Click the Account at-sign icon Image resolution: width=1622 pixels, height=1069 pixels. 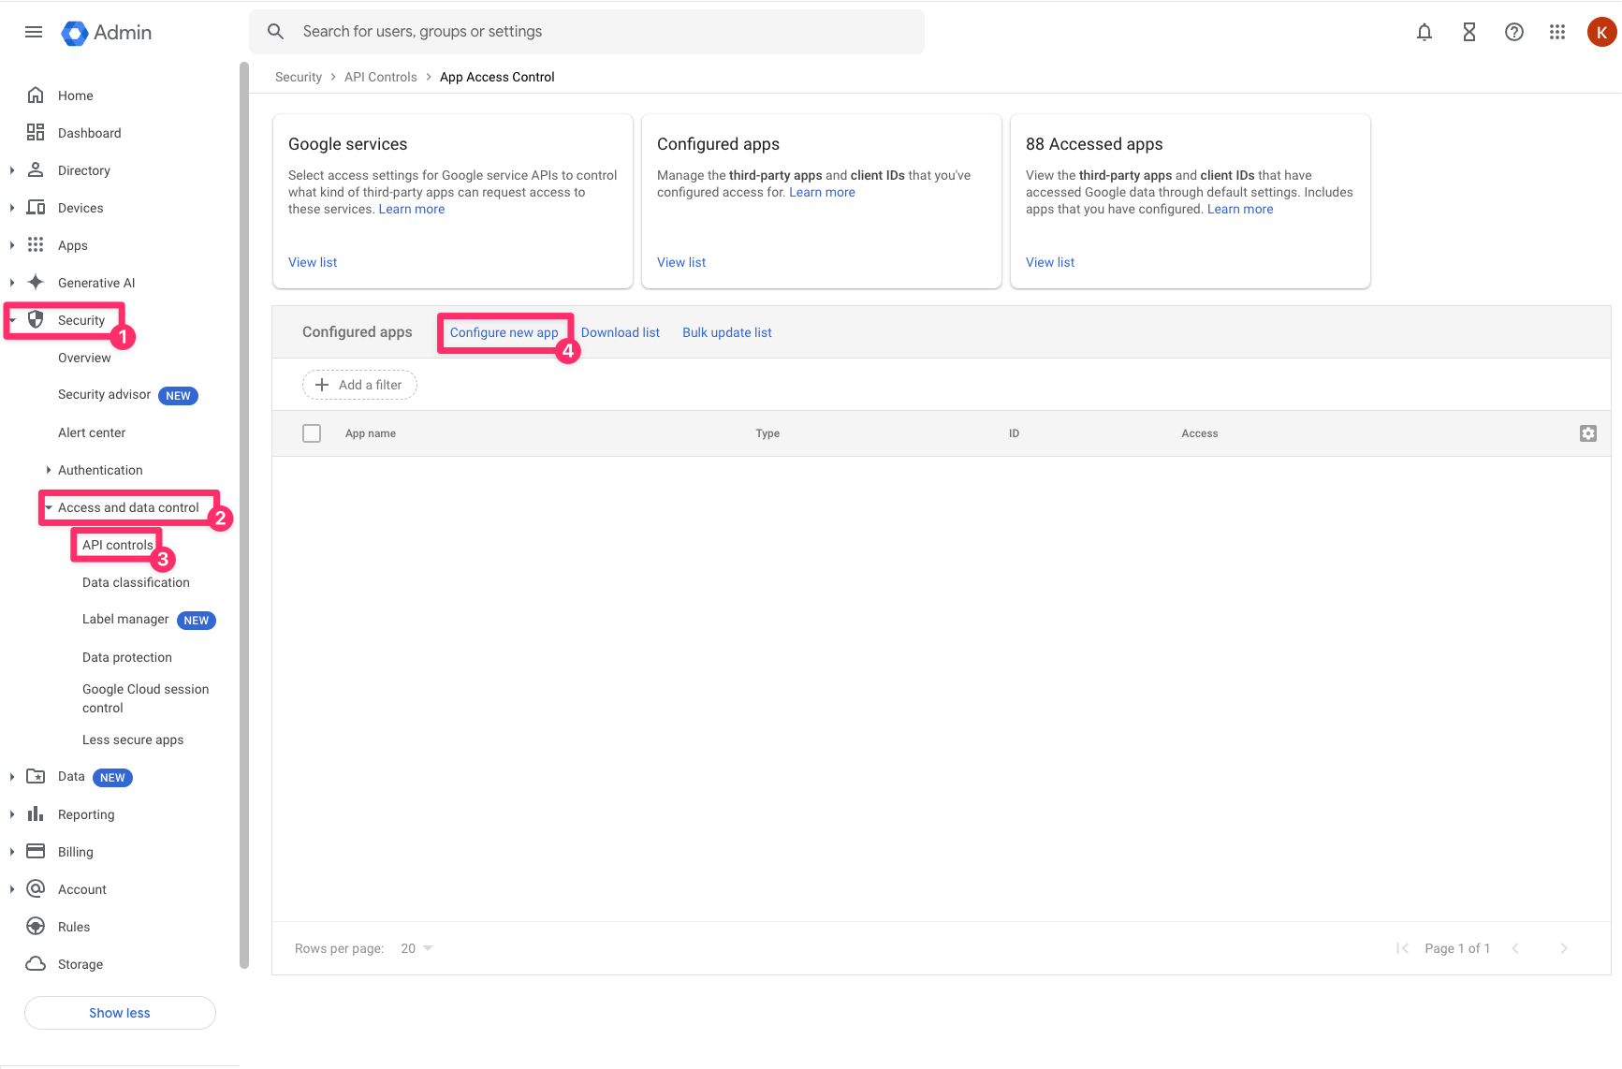tap(36, 888)
